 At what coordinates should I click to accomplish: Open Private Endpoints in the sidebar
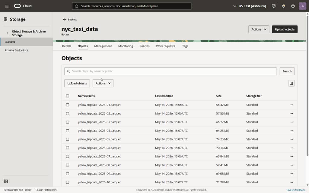[x=16, y=50]
